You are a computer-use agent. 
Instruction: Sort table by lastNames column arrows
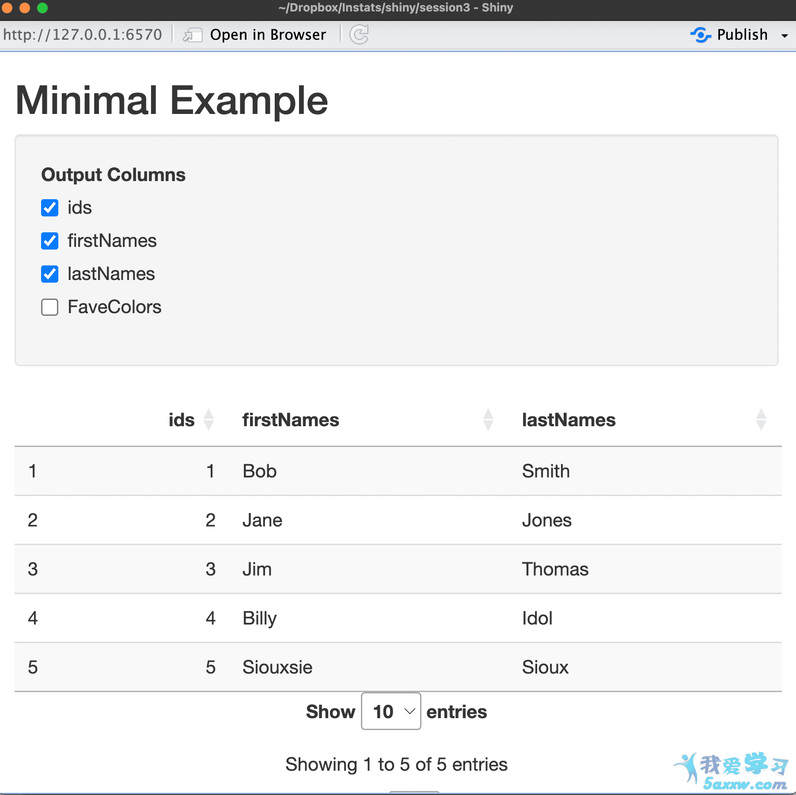(x=761, y=420)
